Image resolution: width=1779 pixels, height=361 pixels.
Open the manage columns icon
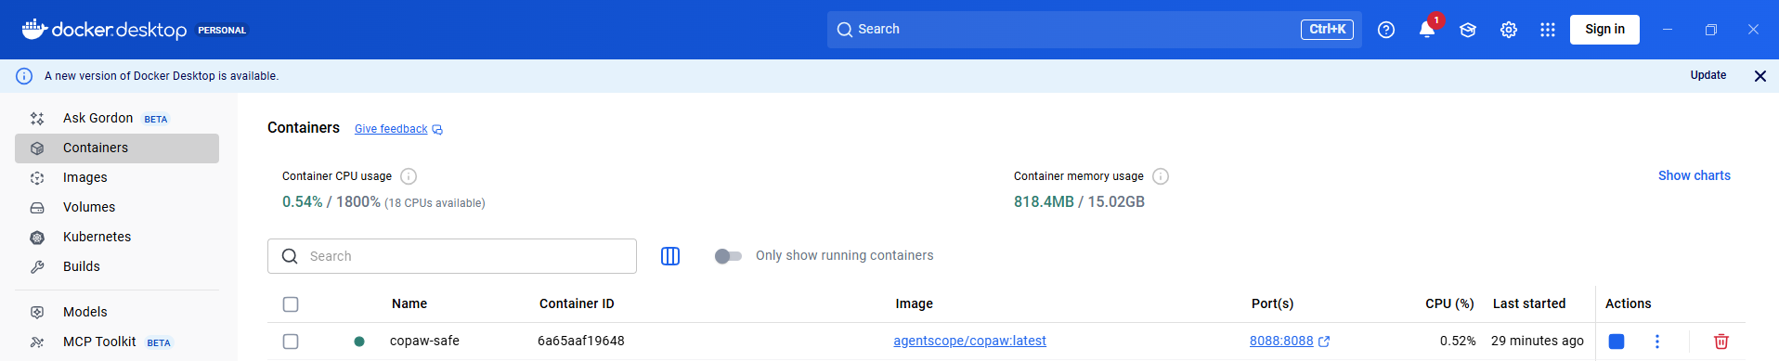(670, 256)
